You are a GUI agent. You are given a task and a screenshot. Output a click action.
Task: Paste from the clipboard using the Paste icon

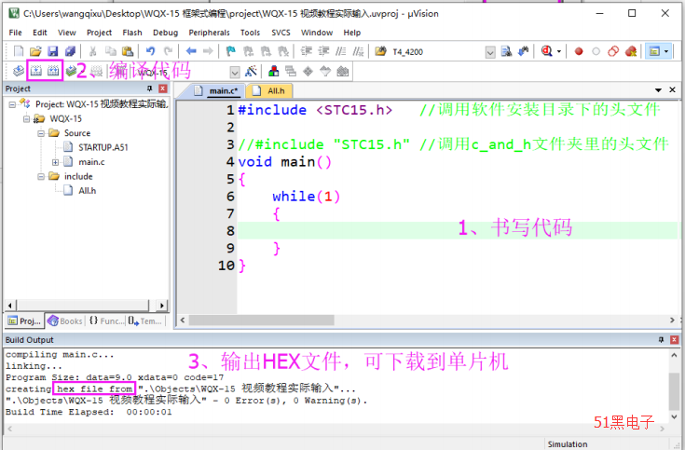(x=128, y=51)
